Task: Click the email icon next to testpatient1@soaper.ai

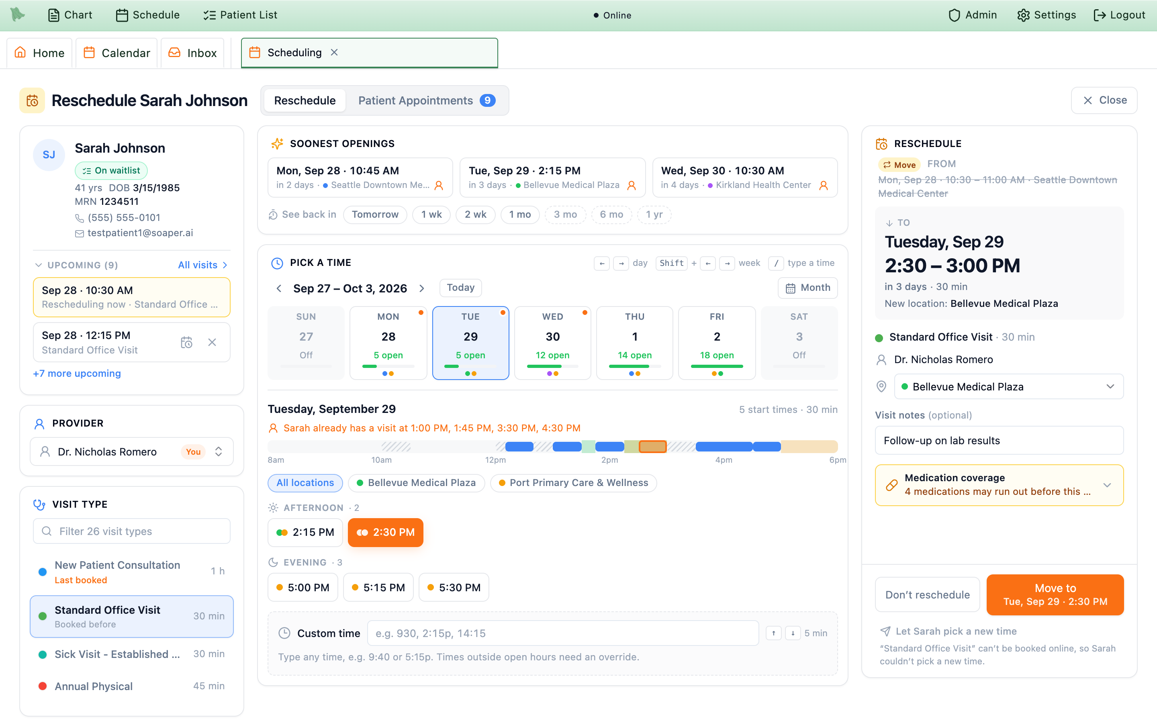Action: [80, 233]
